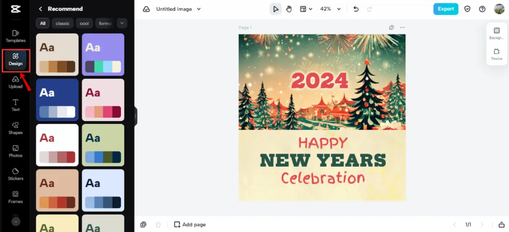The height and width of the screenshot is (232, 509).
Task: Select the HAPPY text on canvas
Action: (x=323, y=142)
